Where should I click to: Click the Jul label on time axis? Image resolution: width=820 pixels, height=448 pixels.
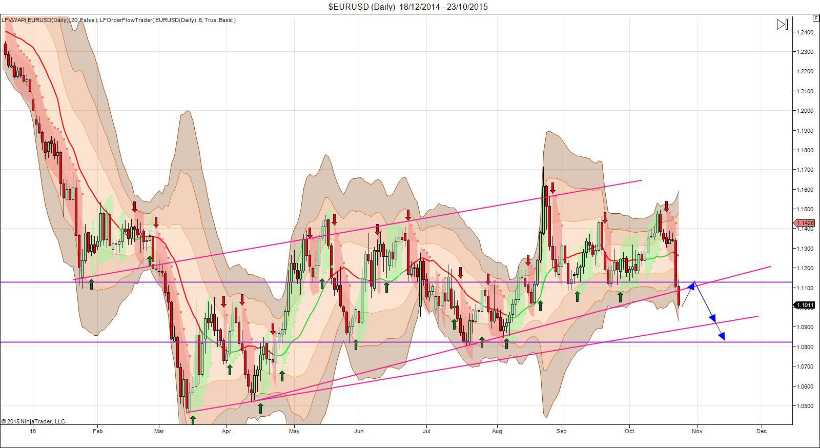[426, 431]
